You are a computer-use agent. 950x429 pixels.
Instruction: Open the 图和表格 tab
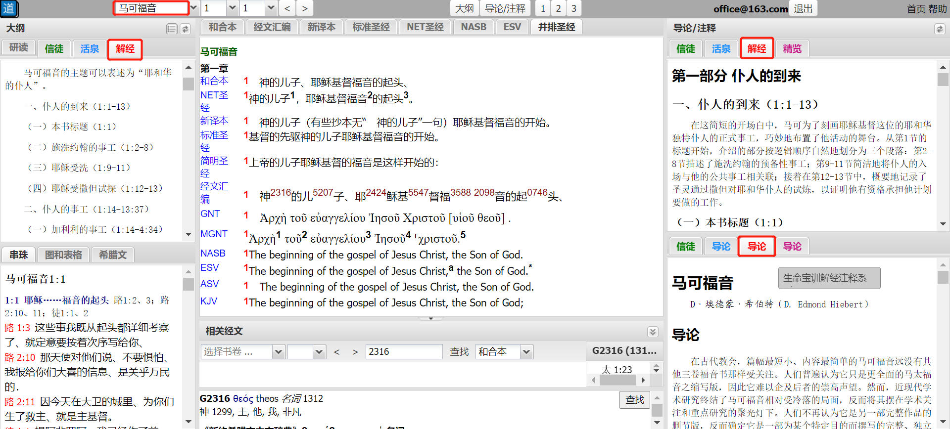coord(63,255)
